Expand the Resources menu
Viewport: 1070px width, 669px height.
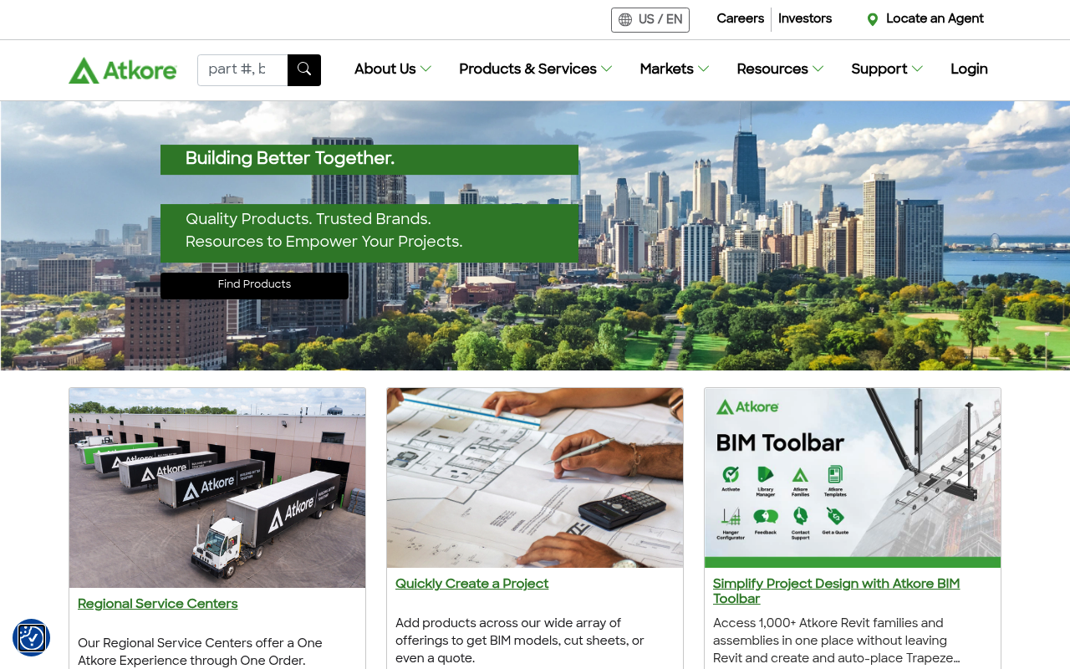coord(780,69)
